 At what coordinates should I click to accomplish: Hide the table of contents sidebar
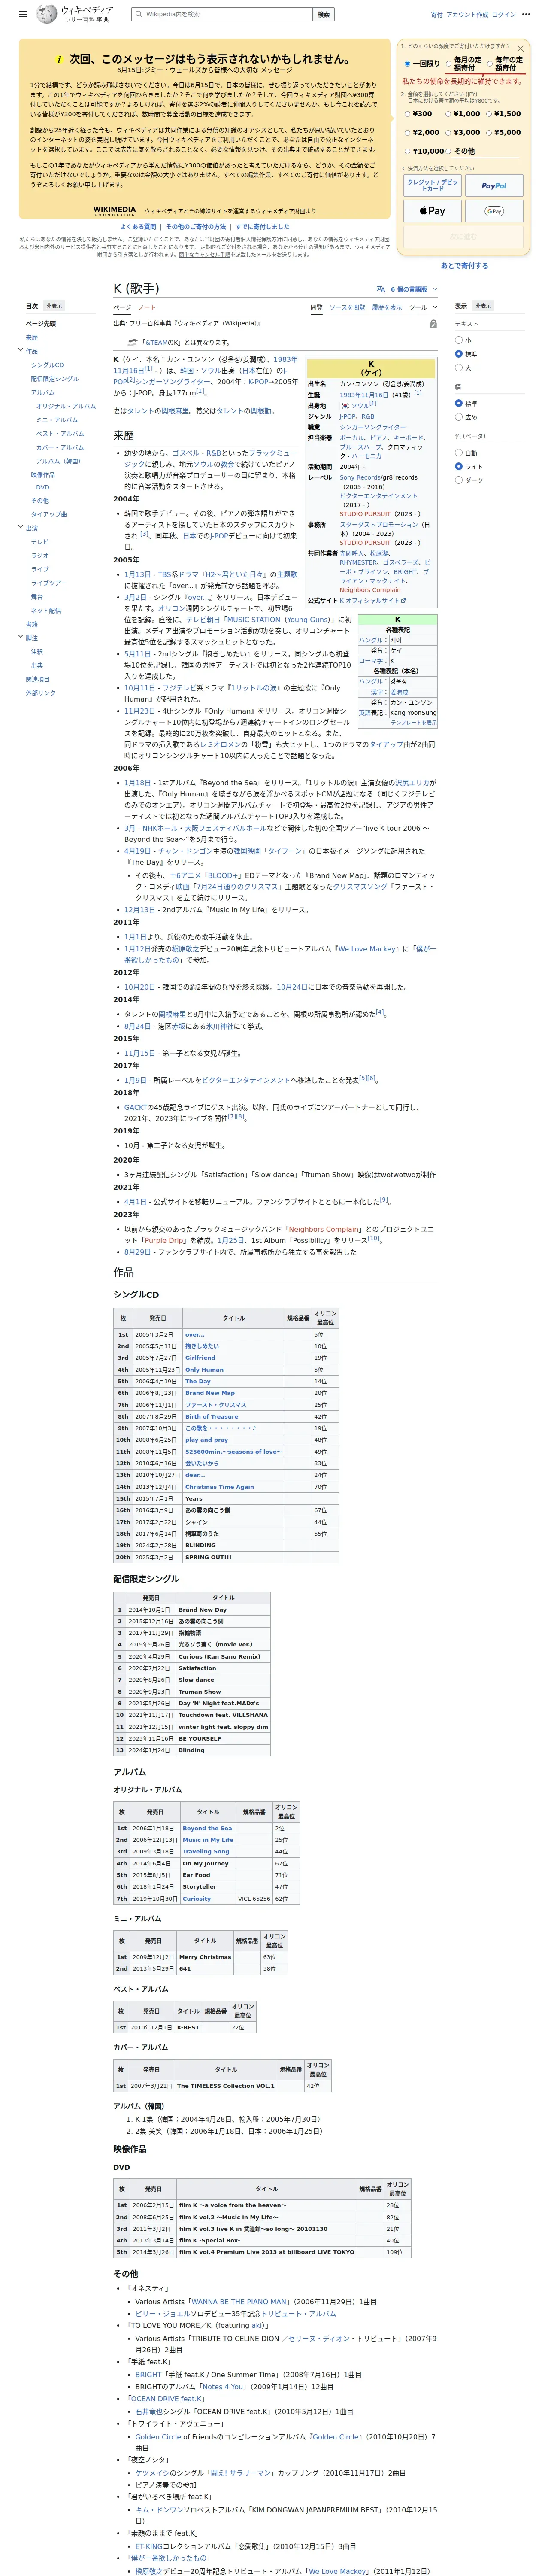point(54,306)
